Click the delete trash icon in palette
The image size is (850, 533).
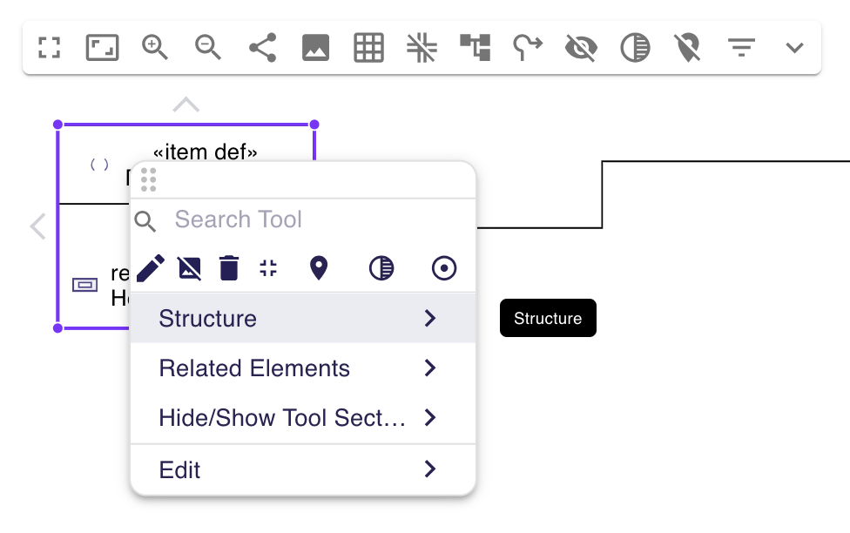[x=229, y=268]
